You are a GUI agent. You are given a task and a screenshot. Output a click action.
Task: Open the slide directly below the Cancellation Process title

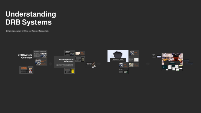pyautogui.click(x=124, y=65)
